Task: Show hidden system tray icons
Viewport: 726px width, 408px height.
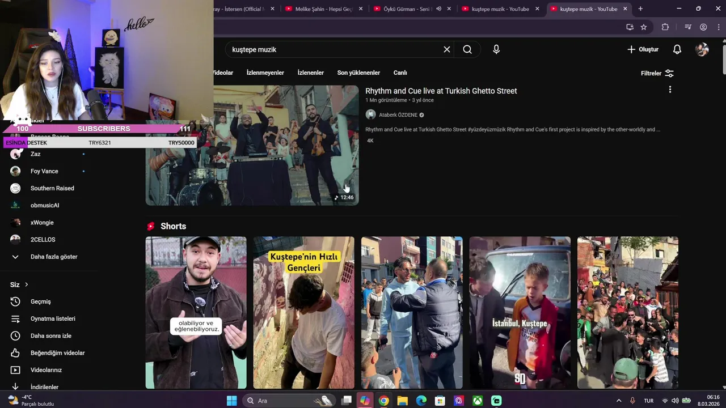Action: [619, 401]
